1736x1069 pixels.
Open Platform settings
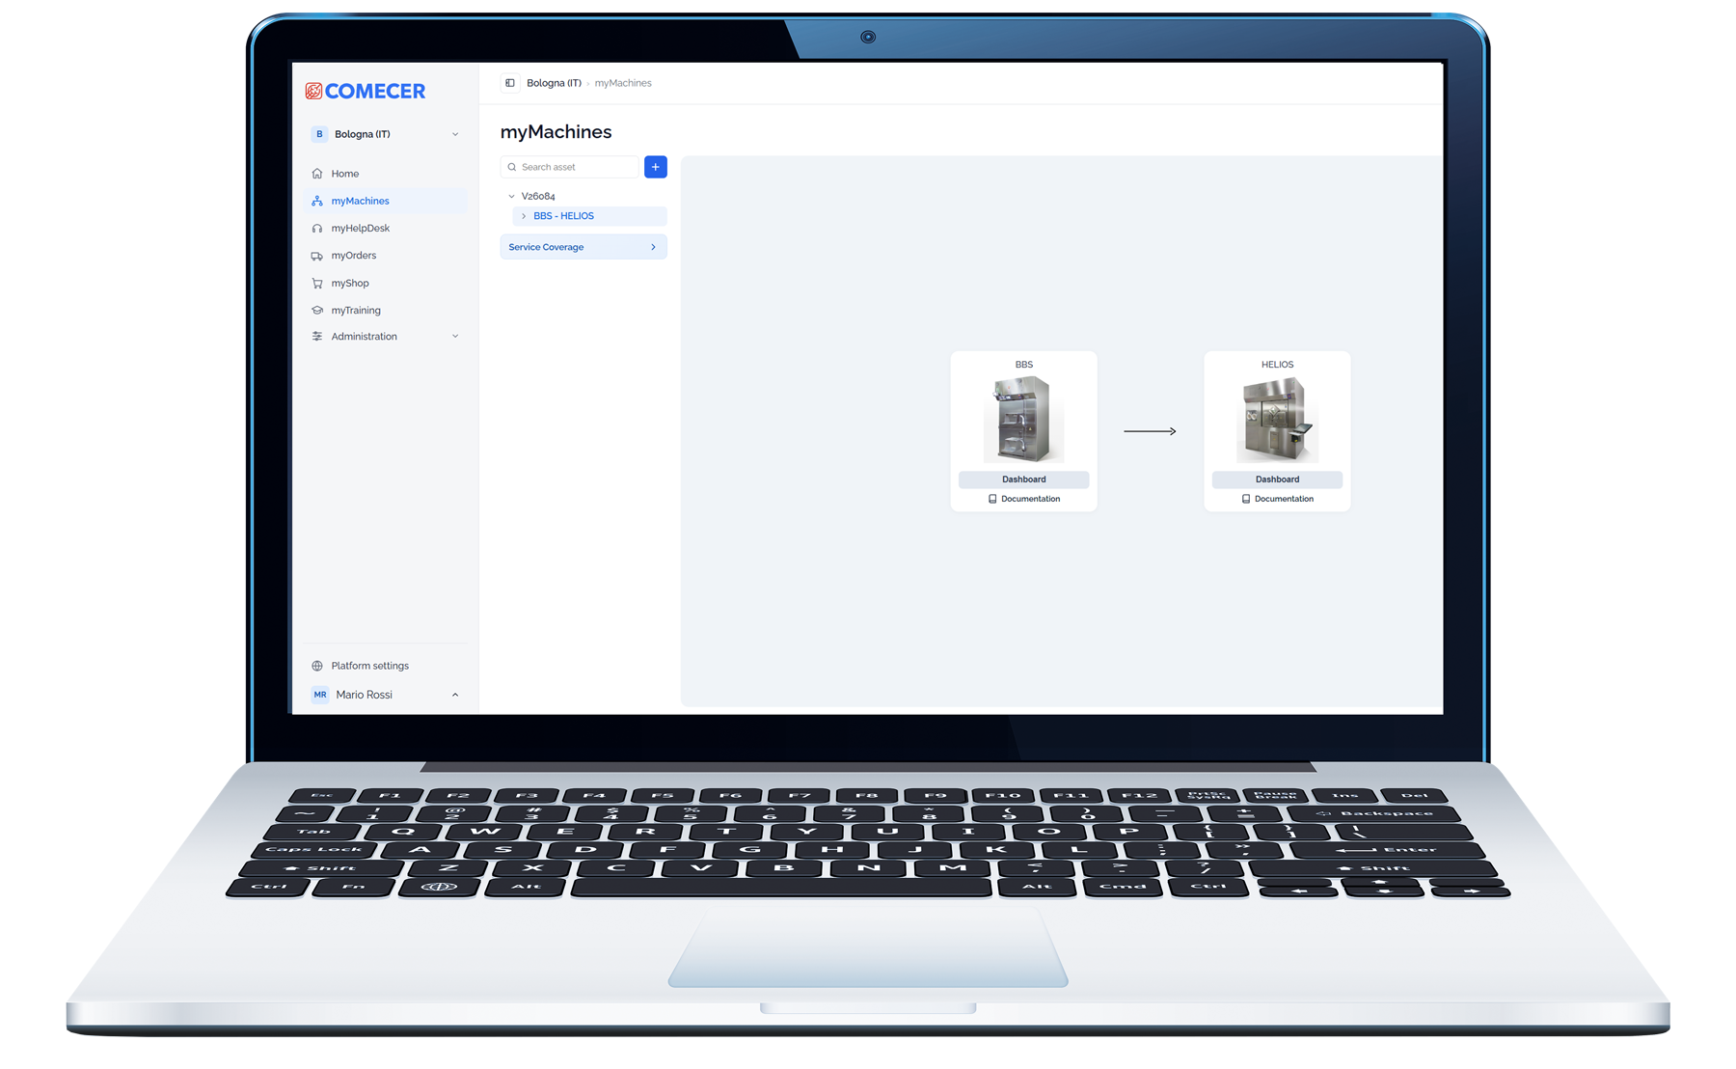pos(386,666)
